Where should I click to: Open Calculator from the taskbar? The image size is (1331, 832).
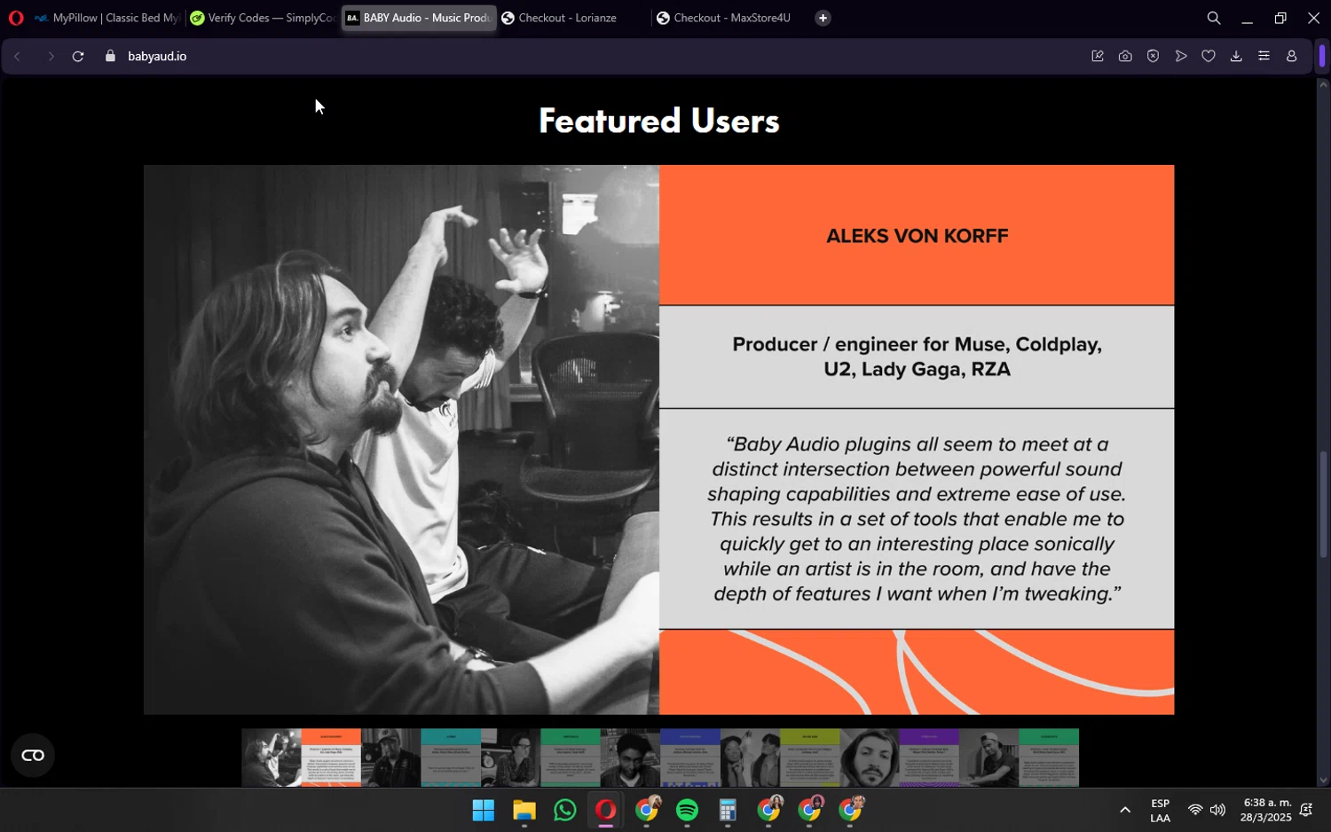point(728,811)
